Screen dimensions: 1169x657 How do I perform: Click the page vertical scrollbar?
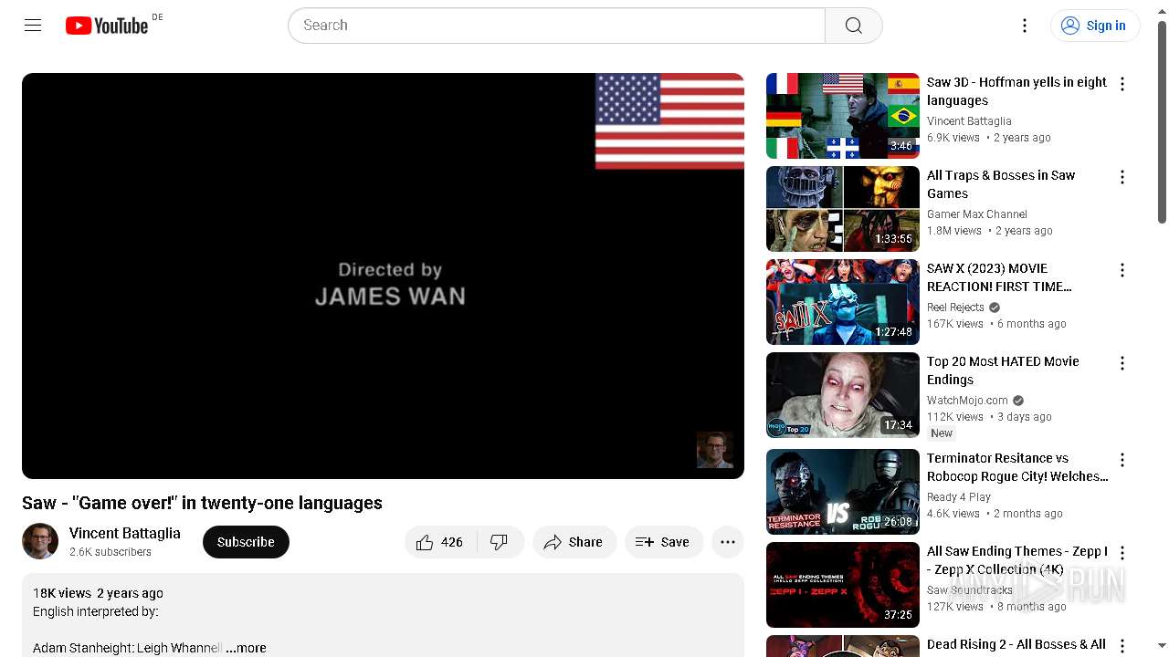[x=1162, y=122]
